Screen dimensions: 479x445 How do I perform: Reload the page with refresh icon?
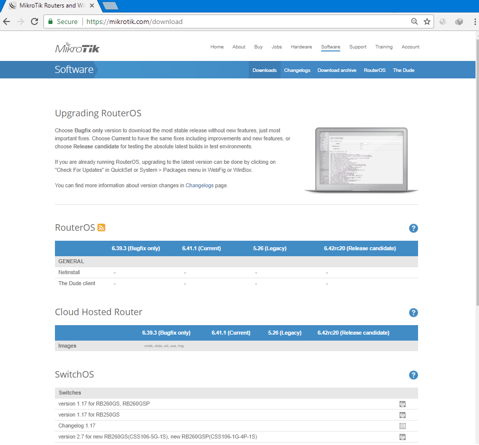click(x=34, y=21)
